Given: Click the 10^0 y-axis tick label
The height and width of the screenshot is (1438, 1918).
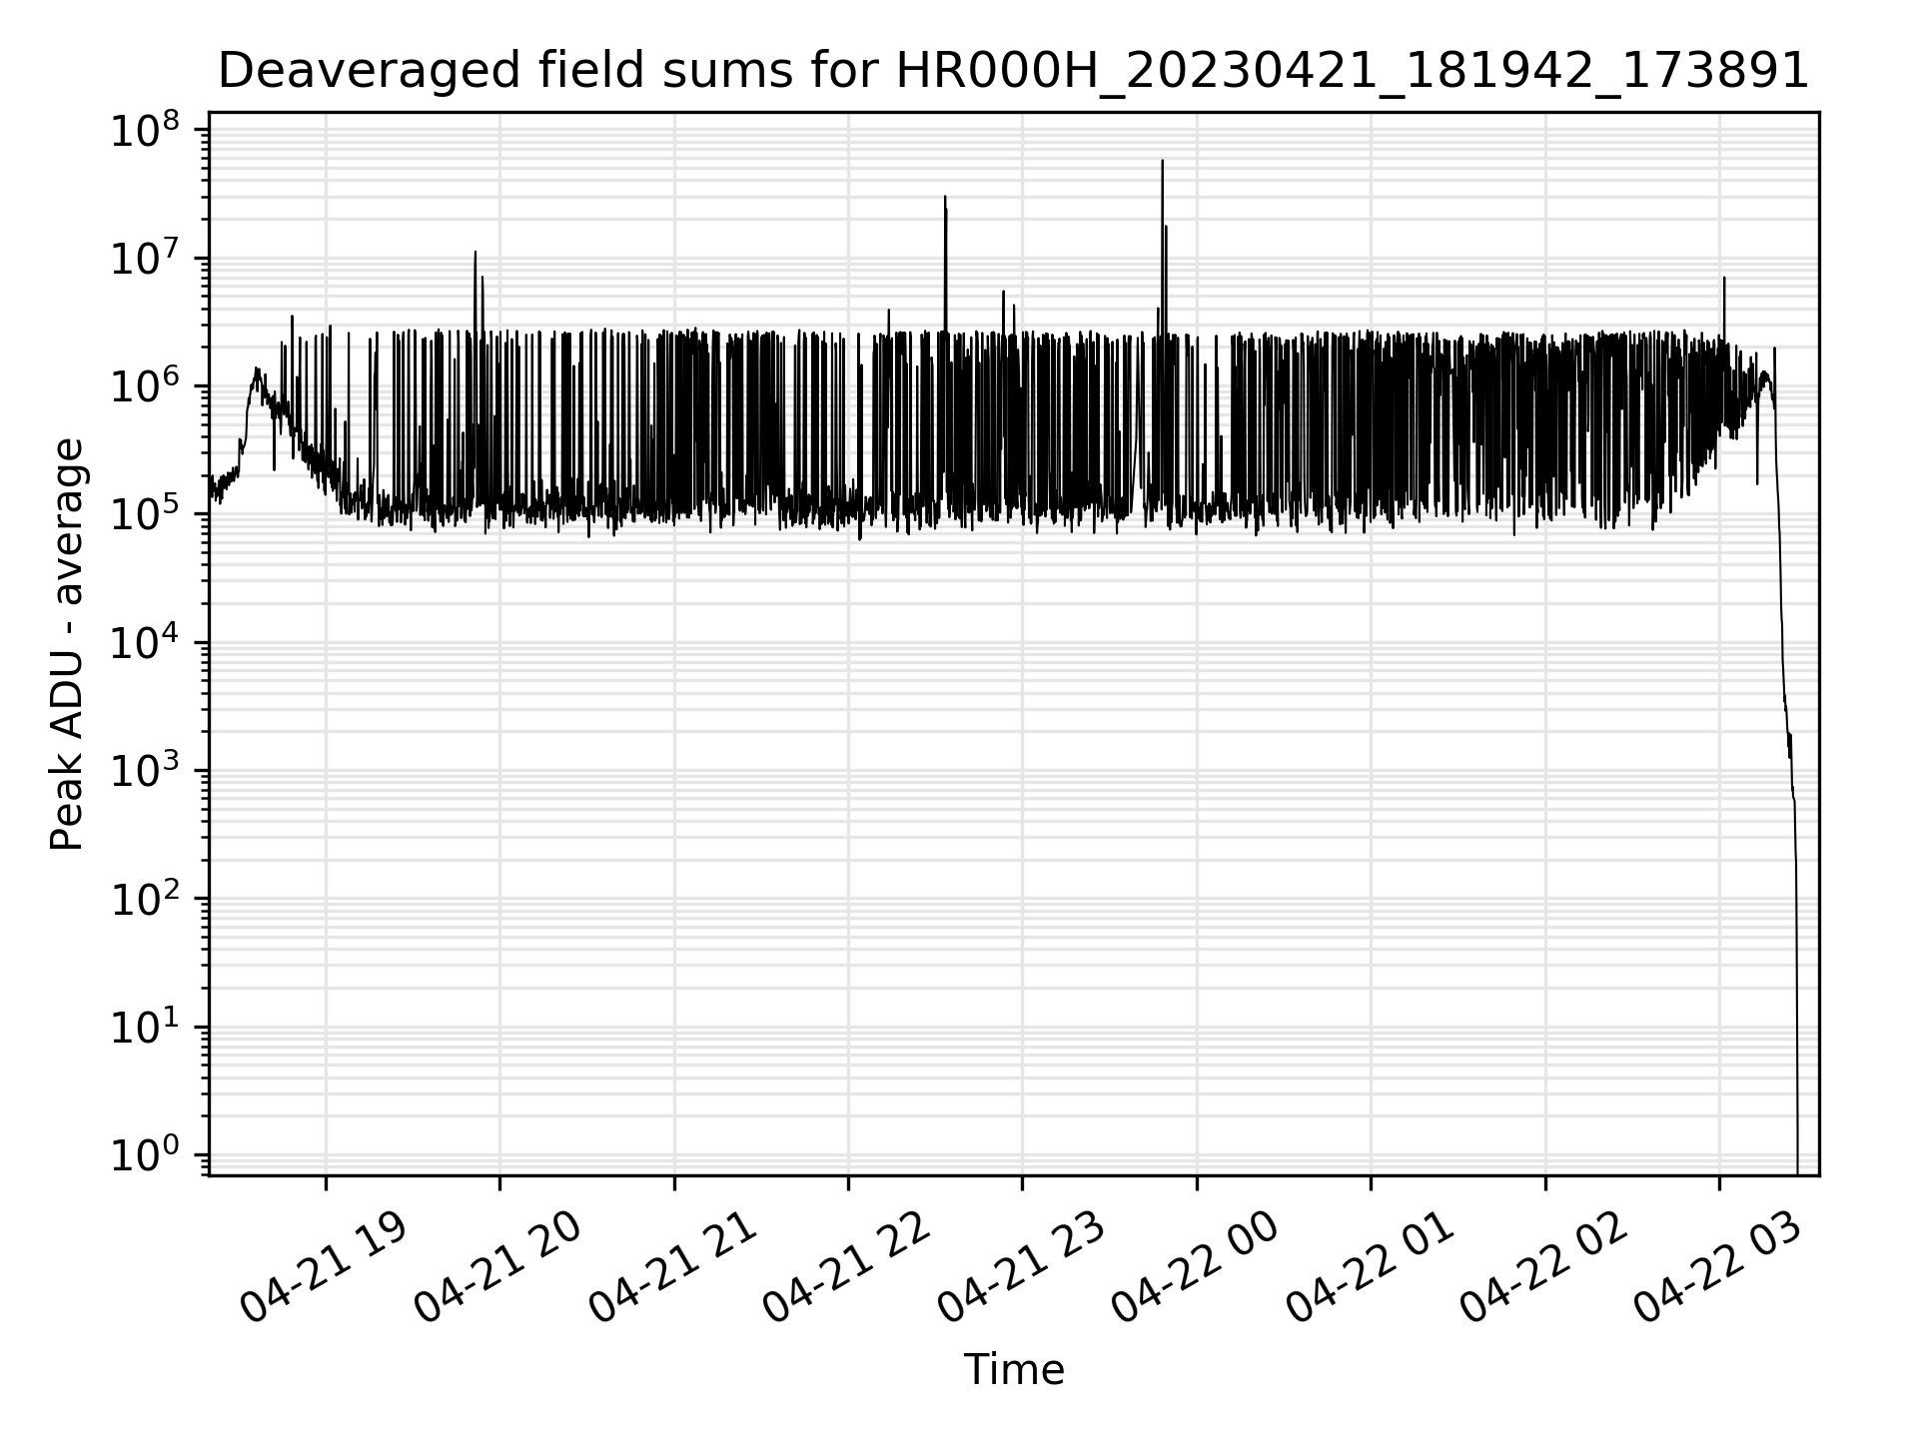Looking at the screenshot, I should coord(145,1155).
